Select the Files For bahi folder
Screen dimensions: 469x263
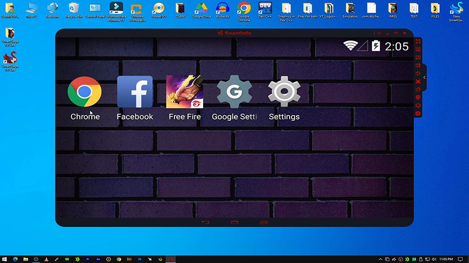[x=307, y=10]
